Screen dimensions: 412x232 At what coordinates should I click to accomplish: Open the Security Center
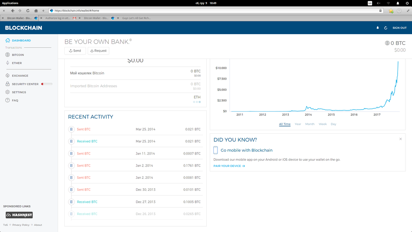[25, 84]
